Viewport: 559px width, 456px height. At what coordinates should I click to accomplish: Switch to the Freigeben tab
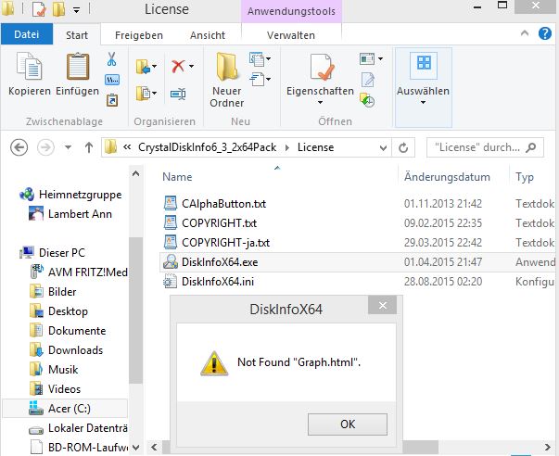(x=139, y=35)
